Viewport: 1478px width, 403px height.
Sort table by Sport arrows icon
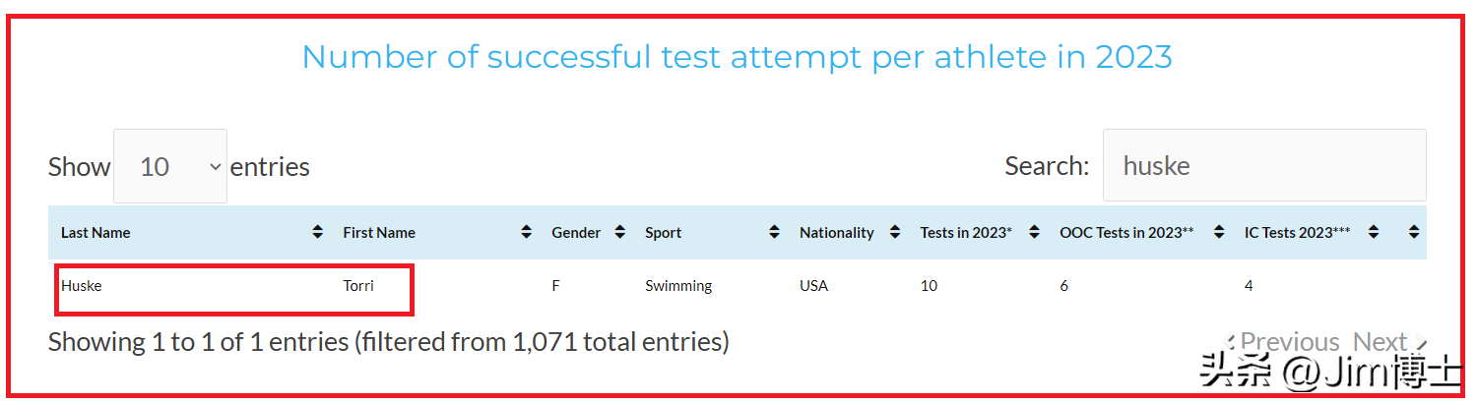coord(774,233)
